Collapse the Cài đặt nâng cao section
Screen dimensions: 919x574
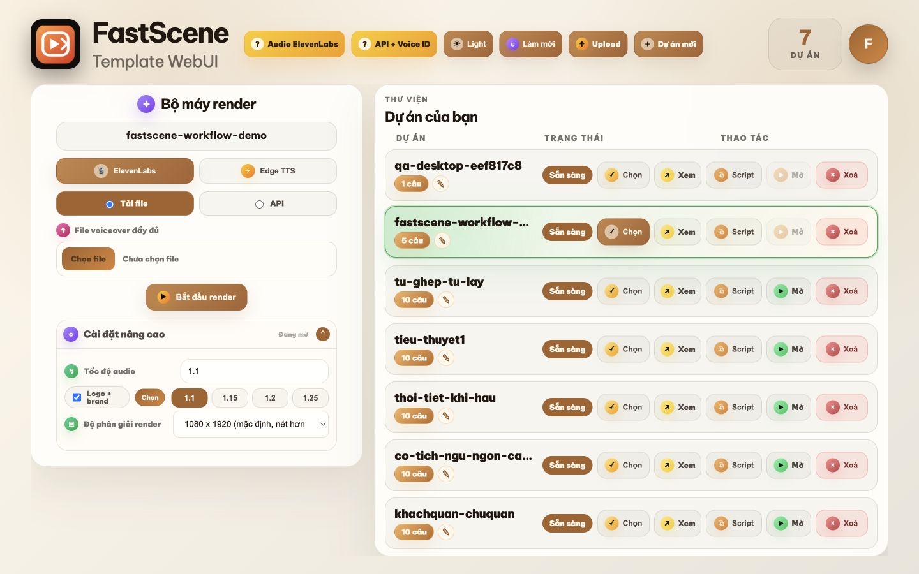pos(323,334)
